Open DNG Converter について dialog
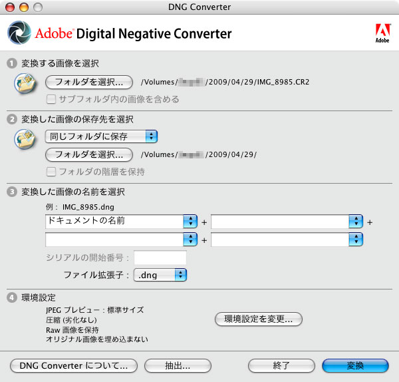Image resolution: width=399 pixels, height=382 pixels. [x=74, y=366]
